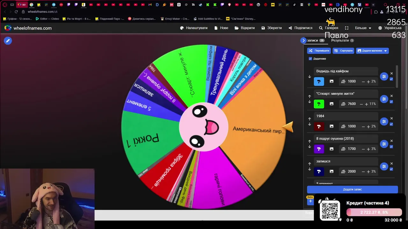Viewport: 408px width, 229px height.
Task: Click the wheelofnames.com logo
Action: (x=28, y=28)
